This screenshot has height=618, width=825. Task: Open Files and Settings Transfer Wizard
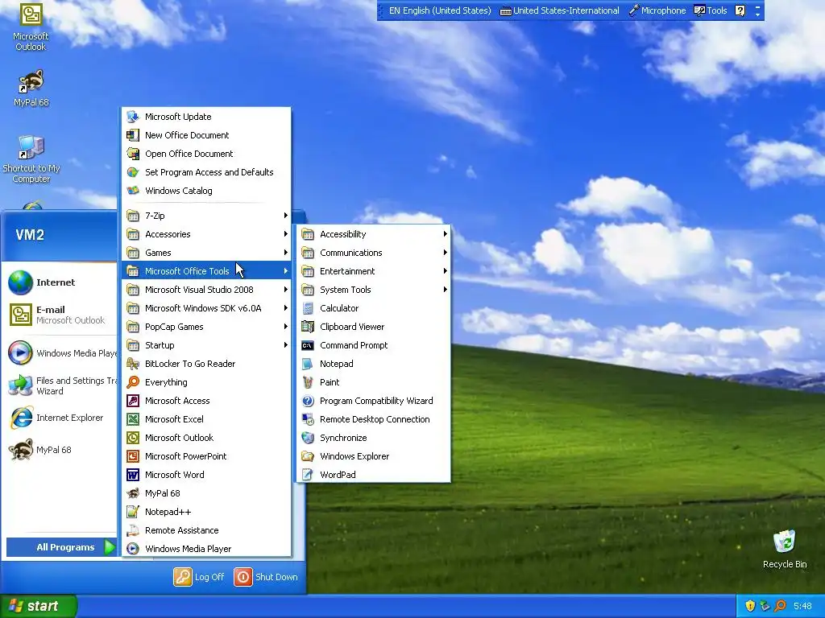pos(60,385)
